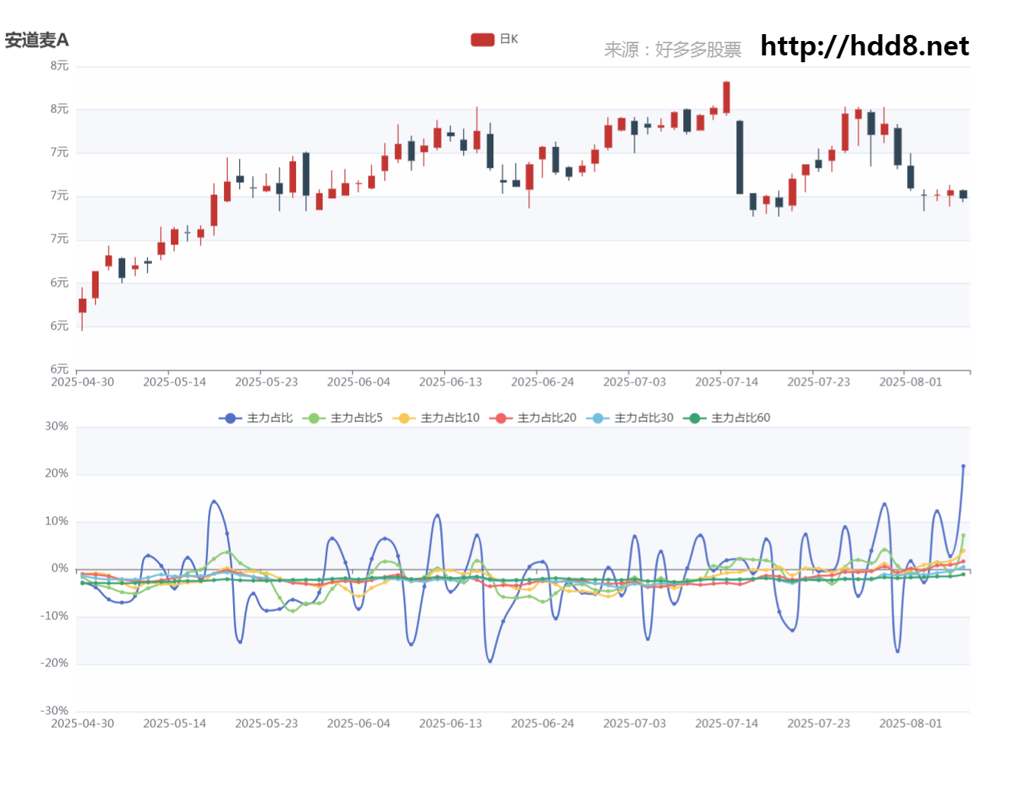Click the chart title 安道麦A

coord(36,39)
